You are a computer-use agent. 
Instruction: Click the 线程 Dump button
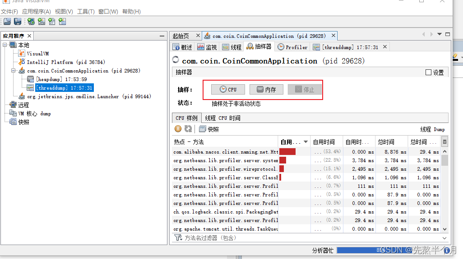coord(432,129)
